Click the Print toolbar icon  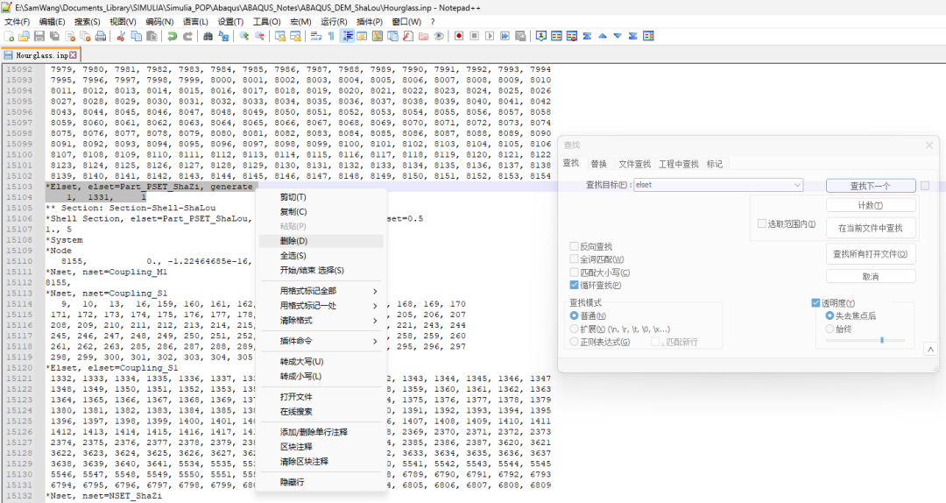tap(100, 36)
